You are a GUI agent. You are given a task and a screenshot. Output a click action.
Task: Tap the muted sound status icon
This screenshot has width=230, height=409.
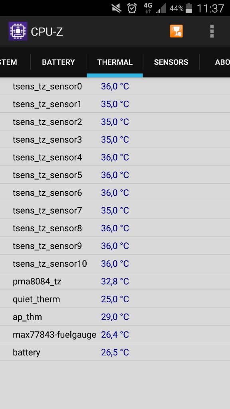click(x=117, y=8)
